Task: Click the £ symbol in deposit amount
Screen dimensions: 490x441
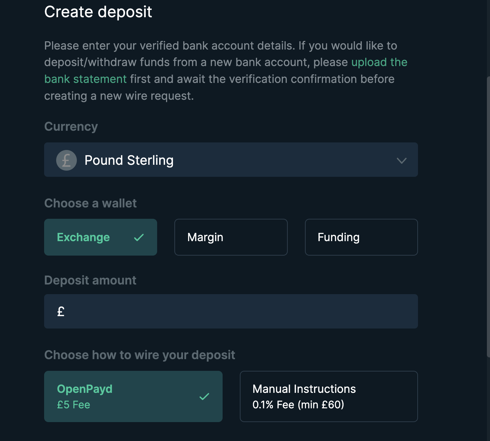Action: [61, 311]
